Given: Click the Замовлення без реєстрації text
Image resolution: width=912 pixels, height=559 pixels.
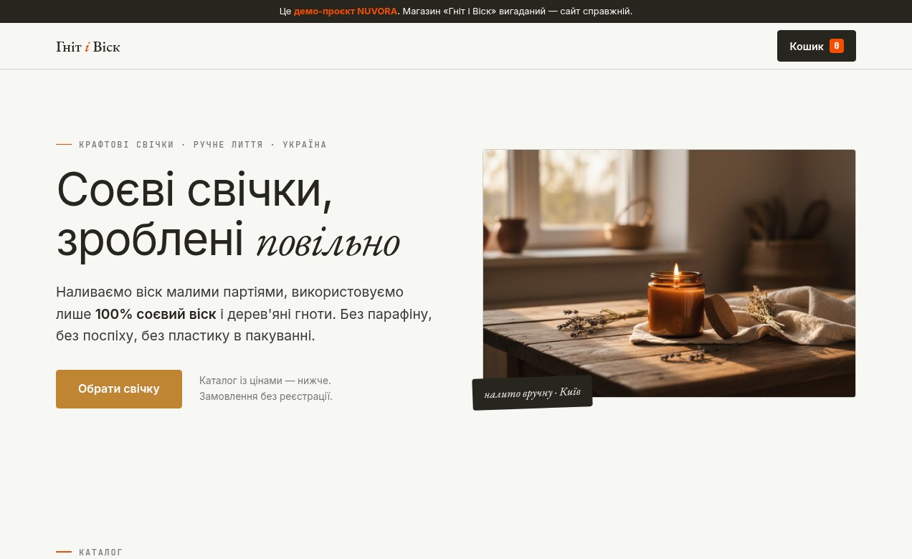Looking at the screenshot, I should pyautogui.click(x=266, y=396).
